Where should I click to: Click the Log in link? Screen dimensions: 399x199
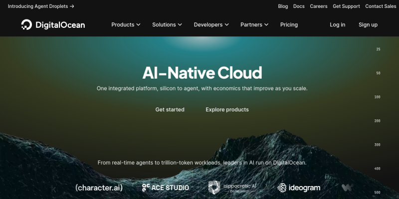(x=338, y=24)
